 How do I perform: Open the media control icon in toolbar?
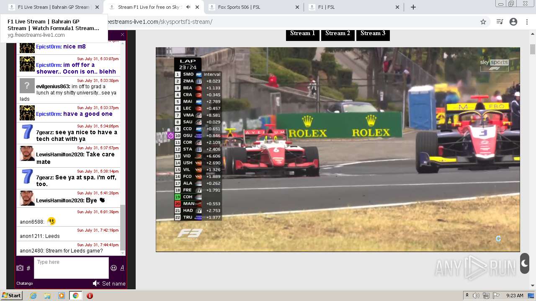click(500, 22)
